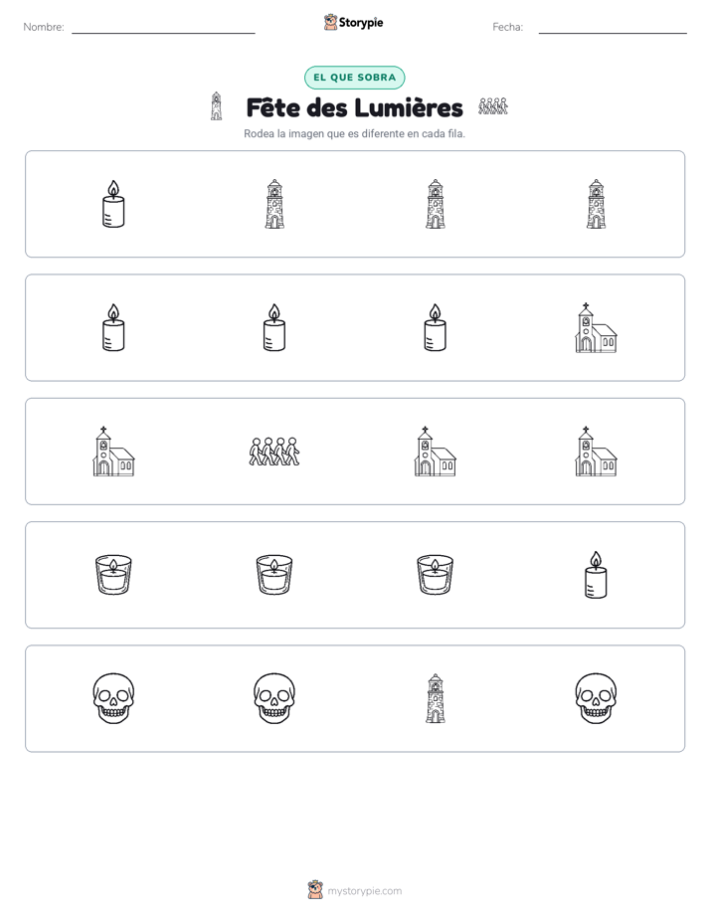
Task: Click the third candle in row two
Action: point(436,327)
